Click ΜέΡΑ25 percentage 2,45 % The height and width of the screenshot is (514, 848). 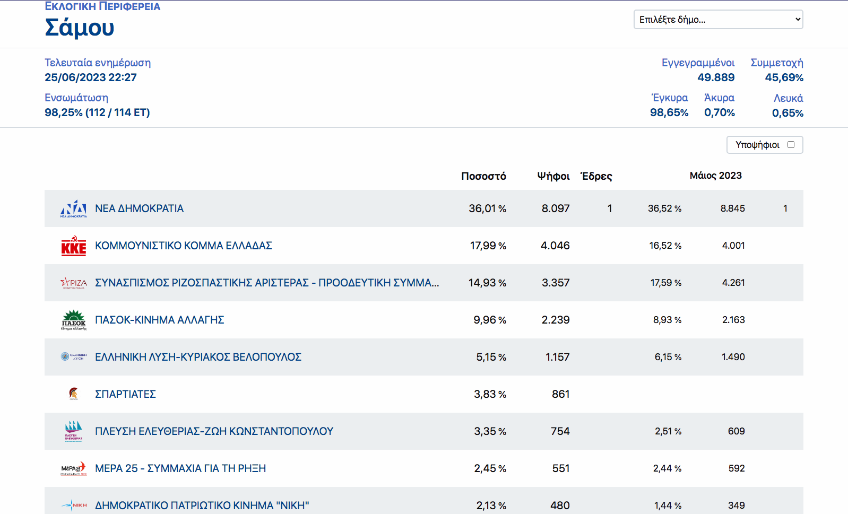pyautogui.click(x=490, y=468)
